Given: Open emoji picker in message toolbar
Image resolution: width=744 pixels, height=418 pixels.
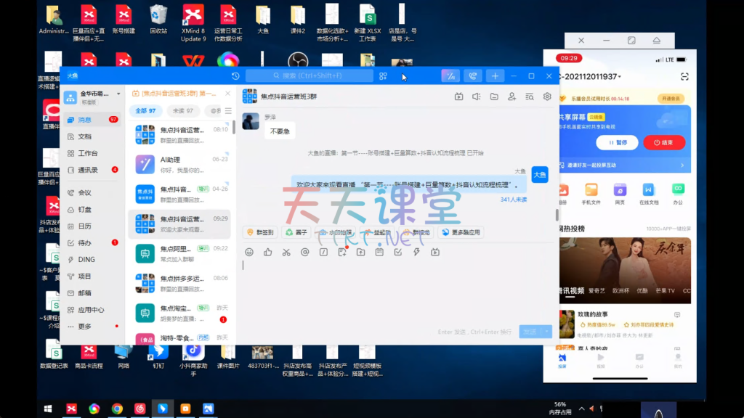Looking at the screenshot, I should tap(249, 252).
